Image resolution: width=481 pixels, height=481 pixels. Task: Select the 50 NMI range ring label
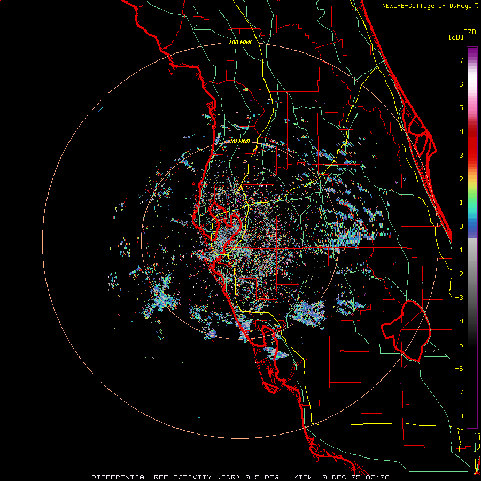[x=240, y=142]
